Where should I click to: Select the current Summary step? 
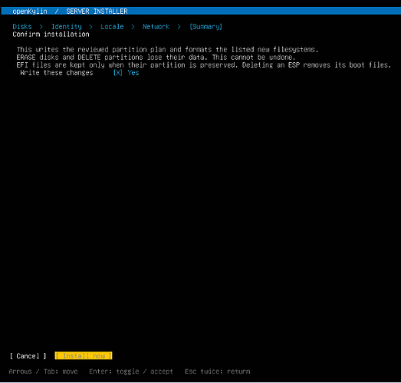pos(206,27)
